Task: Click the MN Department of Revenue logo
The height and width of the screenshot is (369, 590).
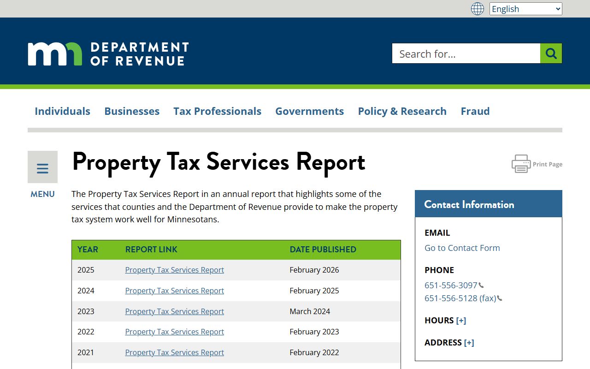Action: pyautogui.click(x=108, y=54)
